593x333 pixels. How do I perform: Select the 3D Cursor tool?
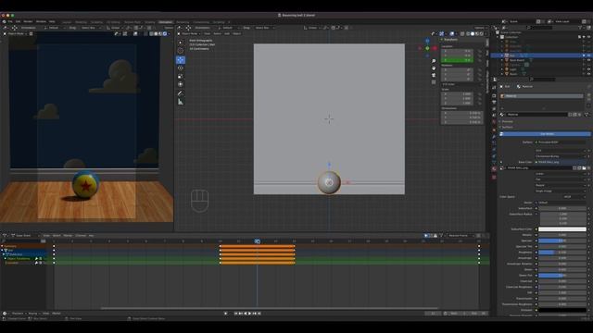pos(181,51)
